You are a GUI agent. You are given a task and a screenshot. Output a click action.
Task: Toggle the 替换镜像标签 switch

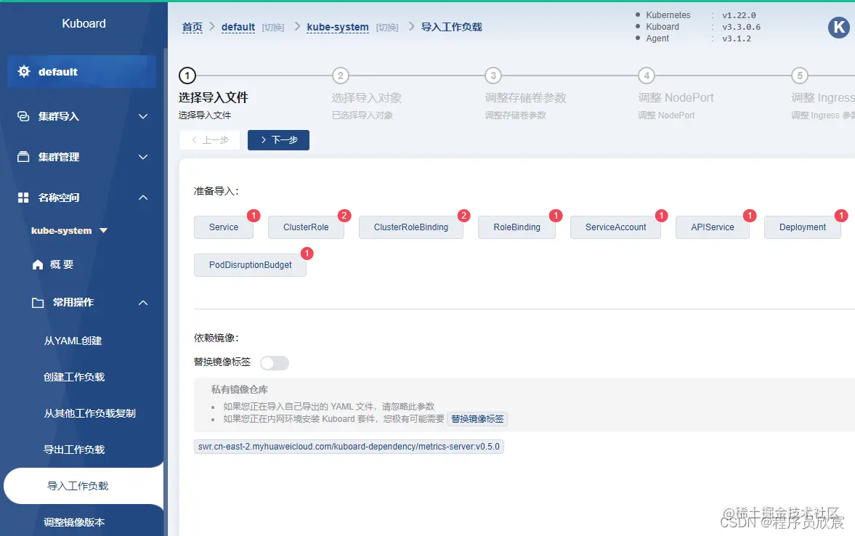275,362
